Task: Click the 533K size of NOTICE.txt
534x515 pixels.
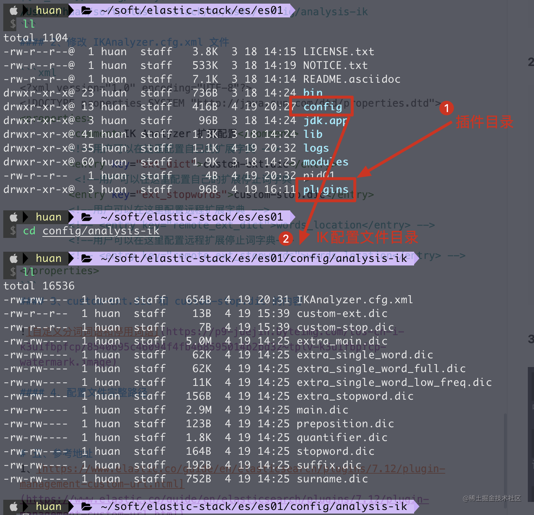Action: click(x=205, y=65)
